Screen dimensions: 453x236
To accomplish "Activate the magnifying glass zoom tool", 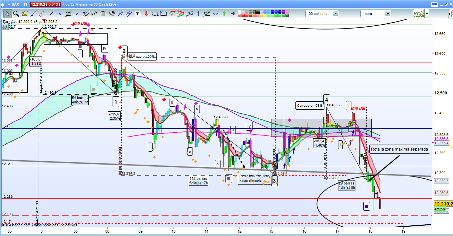I will point(16,14).
